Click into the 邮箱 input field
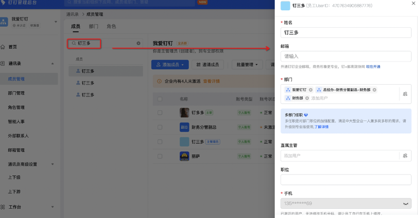The height and width of the screenshot is (218, 418). (346, 56)
